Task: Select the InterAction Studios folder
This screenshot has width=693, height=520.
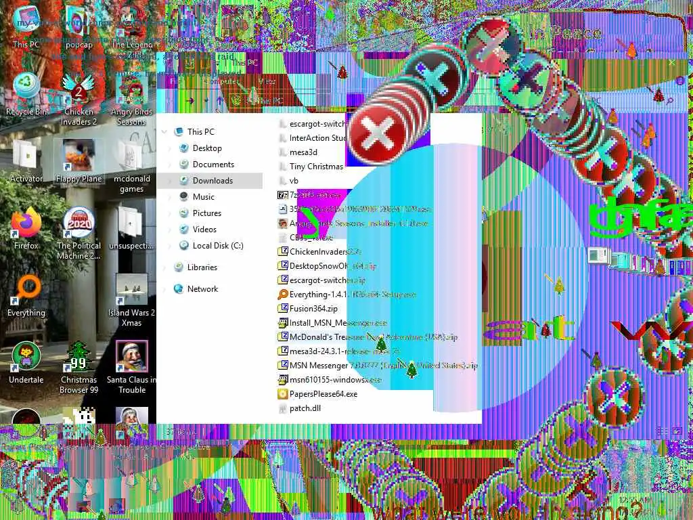Action: click(313, 138)
